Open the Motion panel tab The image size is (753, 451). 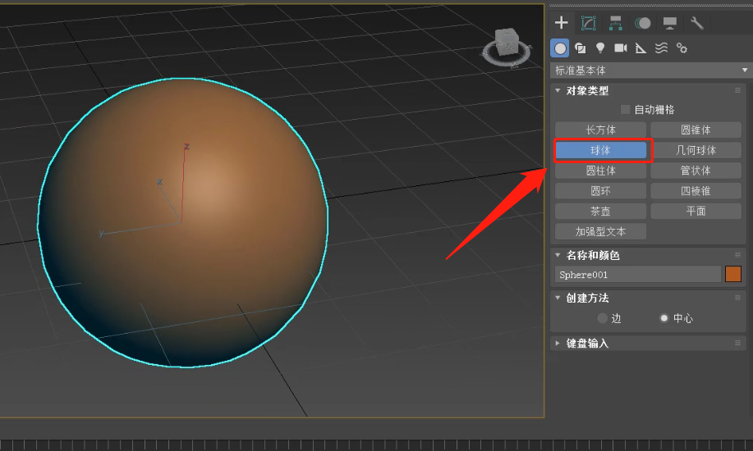pos(642,23)
